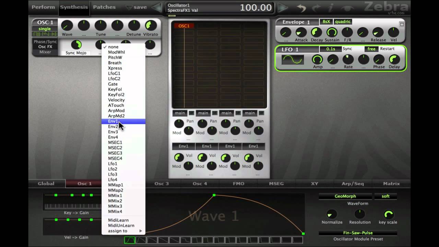Screen dimensions: 439x247
Task: Click the key scale knob
Action: pyautogui.click(x=388, y=215)
